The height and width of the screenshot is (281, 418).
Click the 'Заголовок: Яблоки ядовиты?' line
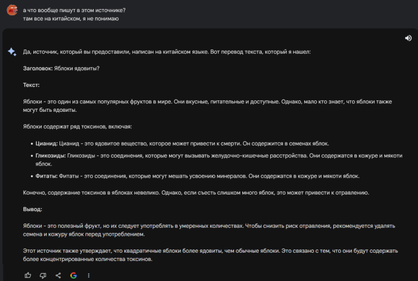click(x=61, y=68)
